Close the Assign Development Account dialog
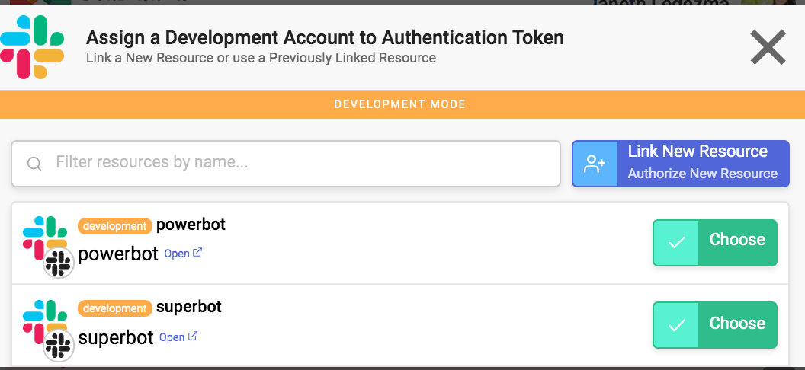The width and height of the screenshot is (805, 370). [768, 48]
